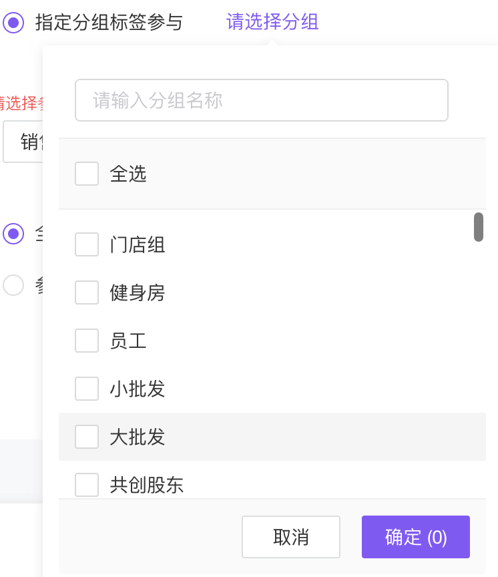This screenshot has width=498, height=577.
Task: Select the 指定分组标签参与 radio button
Action: coord(13,23)
